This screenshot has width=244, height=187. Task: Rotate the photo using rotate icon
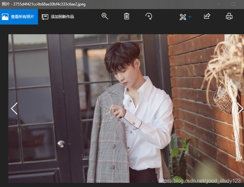(x=149, y=16)
